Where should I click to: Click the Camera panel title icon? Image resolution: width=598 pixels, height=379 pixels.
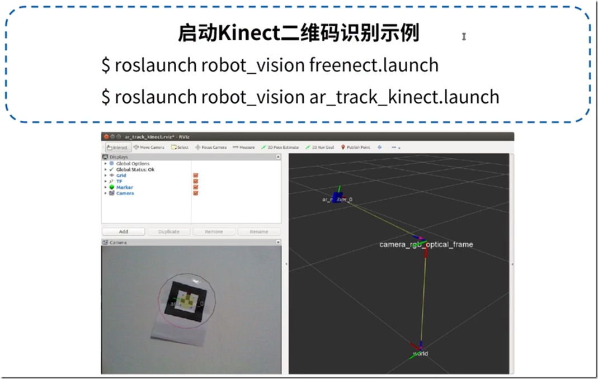pos(105,243)
